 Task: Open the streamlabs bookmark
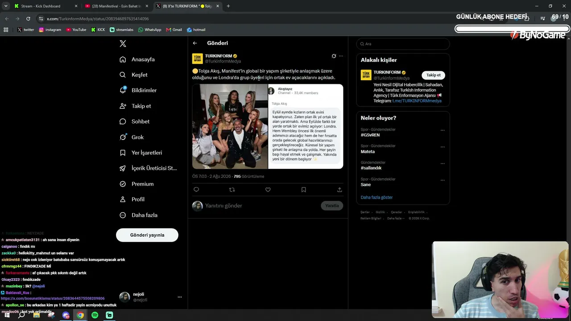(x=122, y=30)
